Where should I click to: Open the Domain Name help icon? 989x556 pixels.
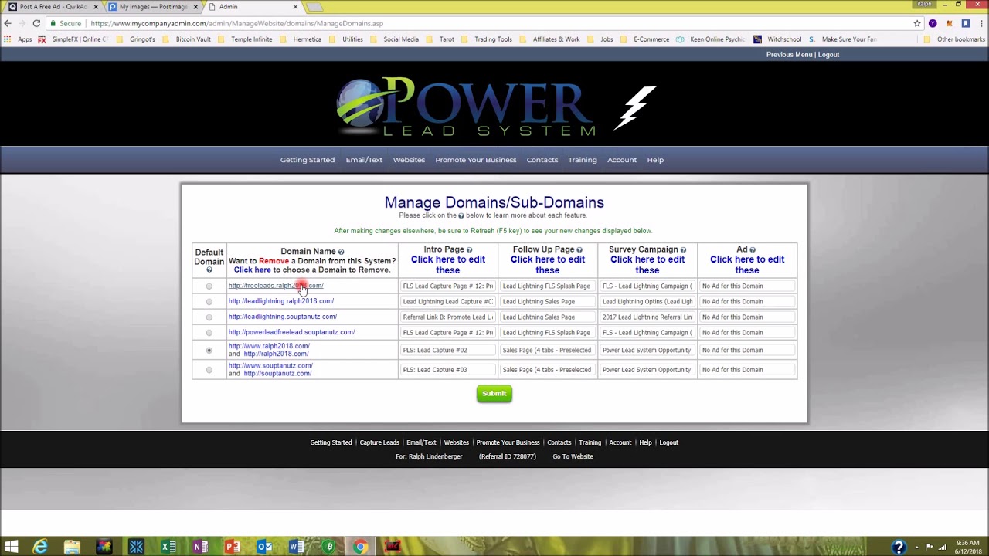[x=341, y=252]
